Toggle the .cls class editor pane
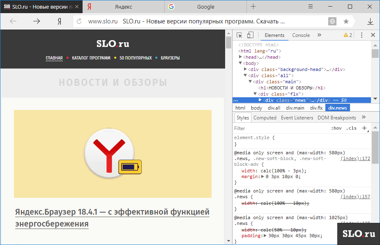Screen dimensions: 380x245 [x=351, y=128]
